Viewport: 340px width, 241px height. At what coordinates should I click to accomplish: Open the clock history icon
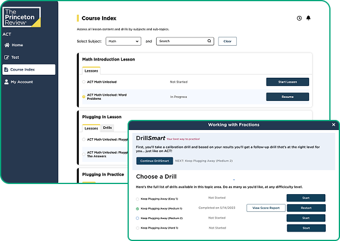[x=299, y=18]
